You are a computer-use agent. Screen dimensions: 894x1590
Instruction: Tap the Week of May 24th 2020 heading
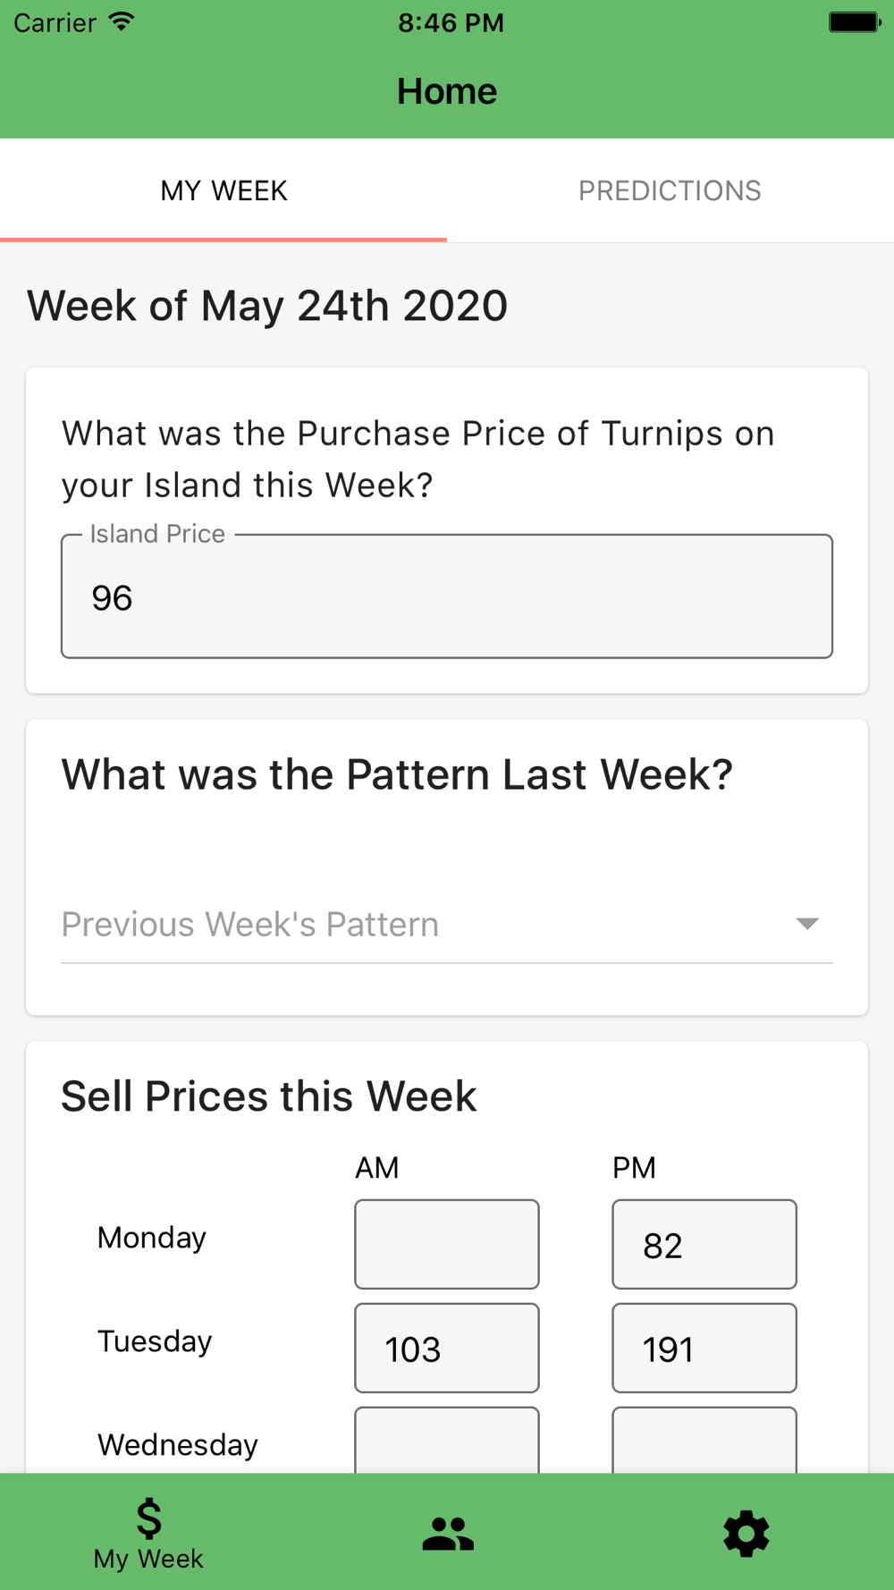[267, 306]
